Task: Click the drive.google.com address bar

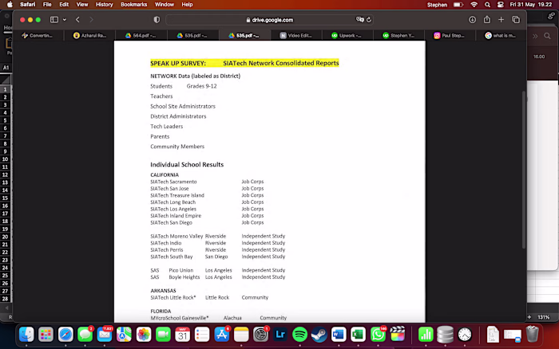Action: pos(270,20)
